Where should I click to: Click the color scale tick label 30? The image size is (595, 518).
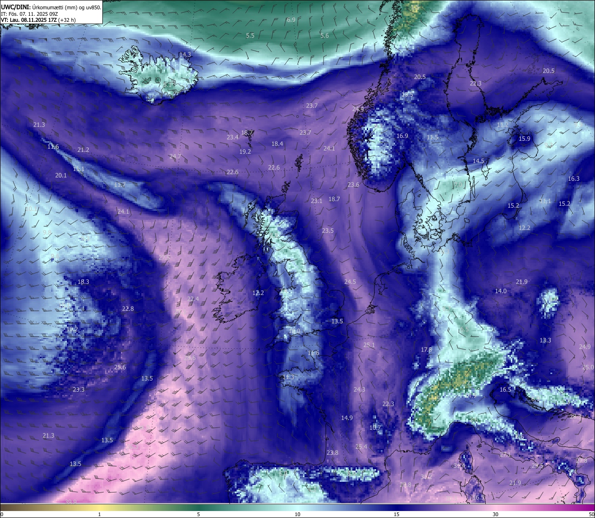(496, 514)
